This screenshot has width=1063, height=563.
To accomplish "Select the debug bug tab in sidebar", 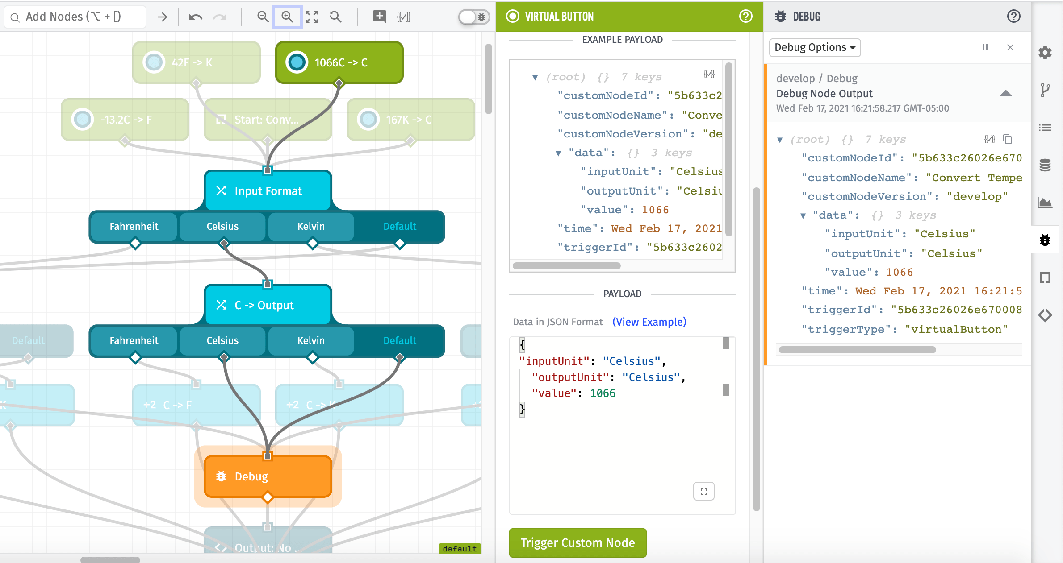I will [x=1045, y=240].
